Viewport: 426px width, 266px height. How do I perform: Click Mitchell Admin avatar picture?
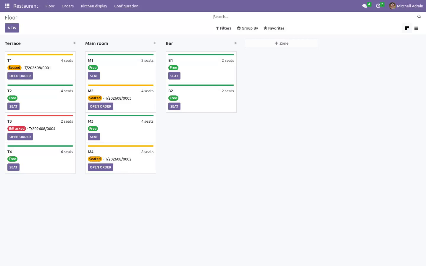point(392,6)
